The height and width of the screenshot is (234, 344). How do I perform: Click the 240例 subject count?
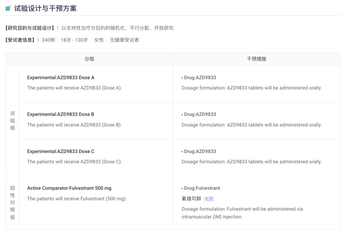48,40
